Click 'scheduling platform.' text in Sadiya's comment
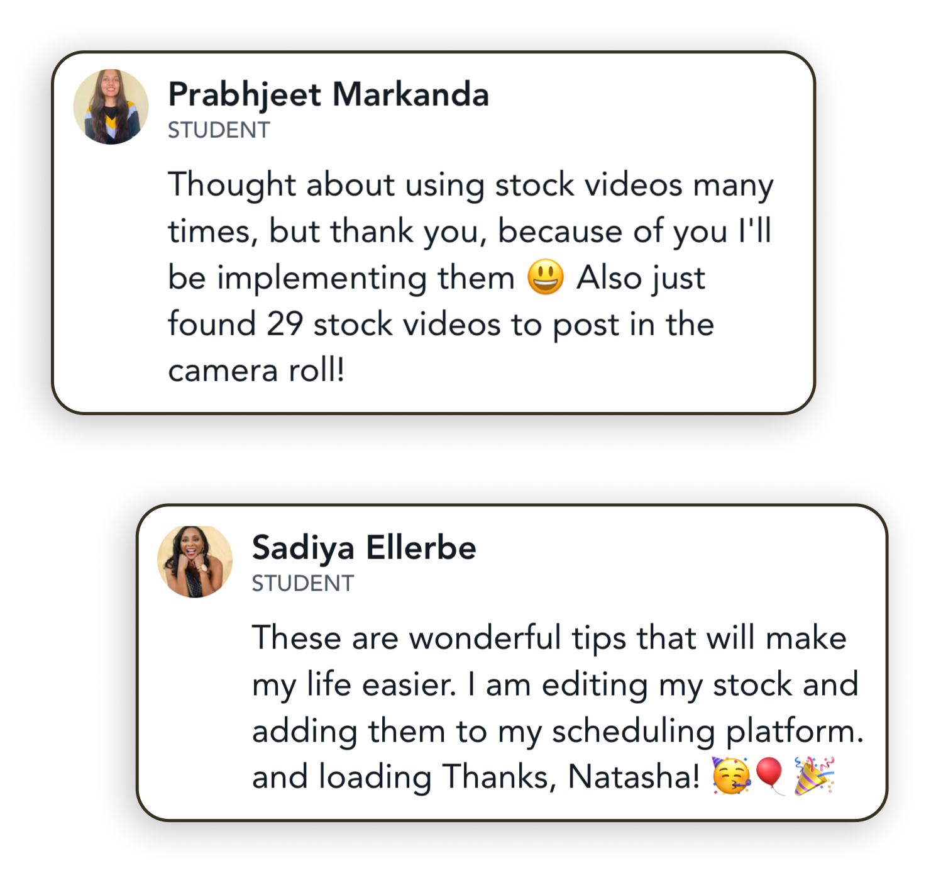This screenshot has width=936, height=890. click(x=708, y=731)
